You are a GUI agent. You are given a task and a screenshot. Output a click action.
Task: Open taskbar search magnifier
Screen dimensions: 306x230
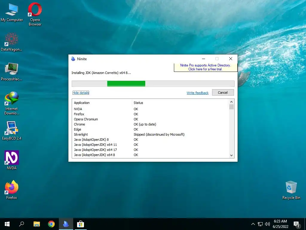point(22,224)
